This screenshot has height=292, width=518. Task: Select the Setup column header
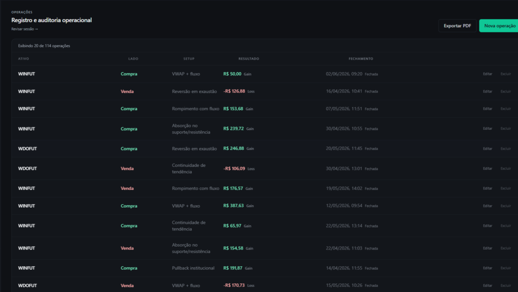click(189, 59)
